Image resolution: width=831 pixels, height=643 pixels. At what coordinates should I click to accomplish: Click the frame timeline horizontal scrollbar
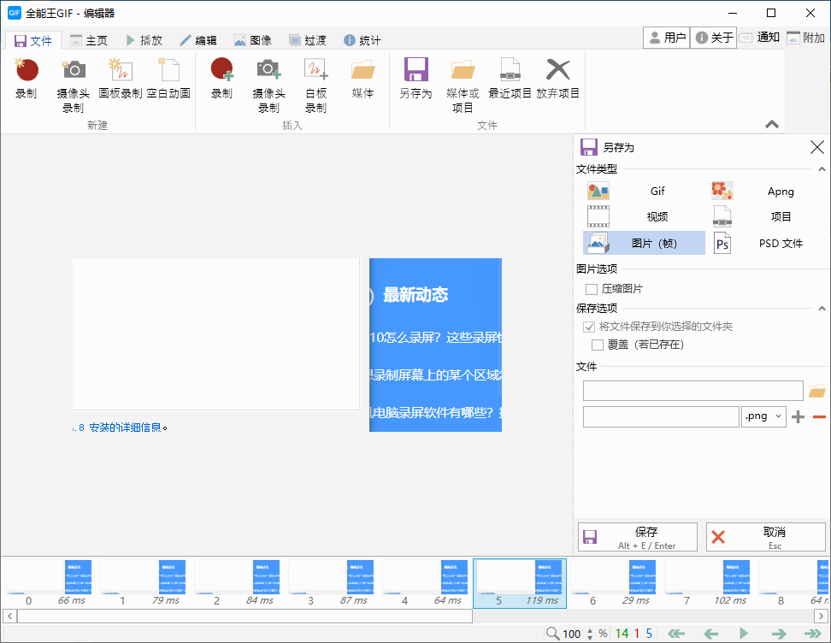point(245,616)
